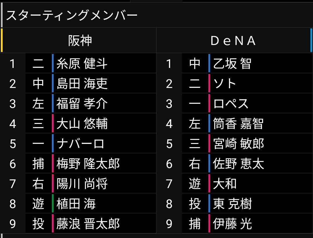Open ソト player entry
The height and width of the screenshot is (238, 313).
(x=225, y=84)
